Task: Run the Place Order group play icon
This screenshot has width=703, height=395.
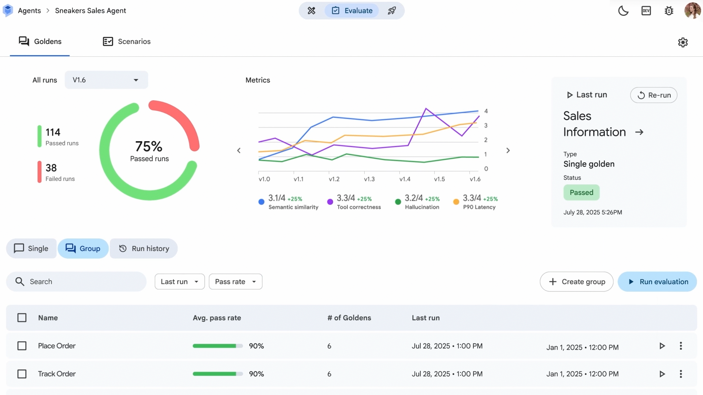Action: pos(662,346)
